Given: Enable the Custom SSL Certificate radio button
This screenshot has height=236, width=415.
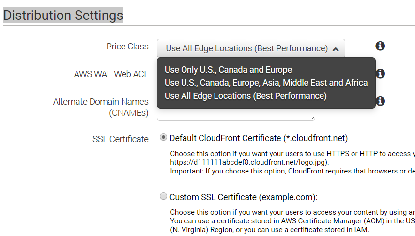Looking at the screenshot, I should [x=164, y=196].
